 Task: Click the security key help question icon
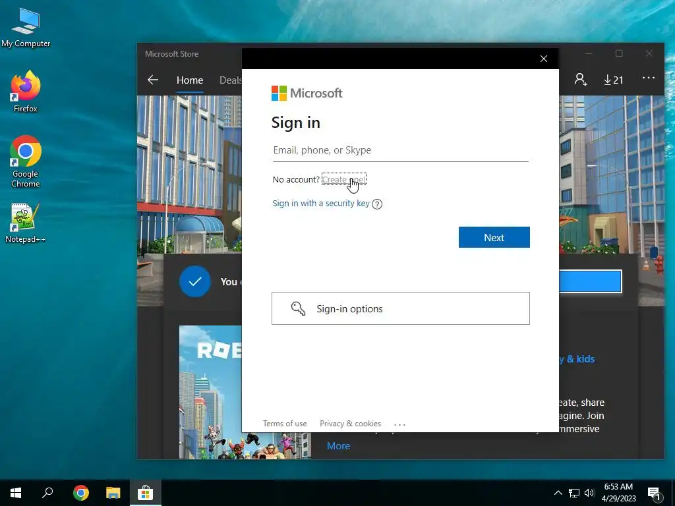coord(377,204)
